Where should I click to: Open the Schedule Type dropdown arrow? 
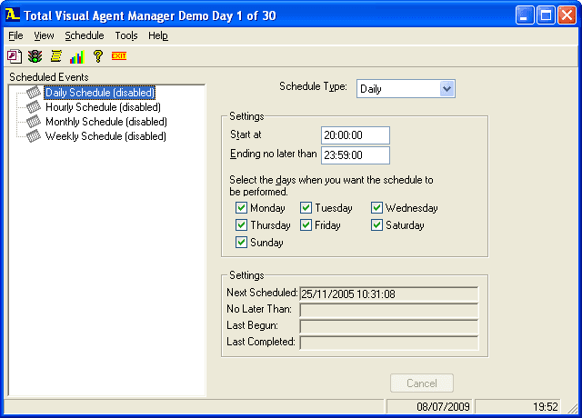point(447,89)
